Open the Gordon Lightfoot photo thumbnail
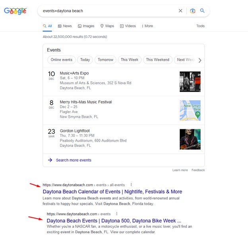The height and width of the screenshot is (236, 248). [x=190, y=139]
